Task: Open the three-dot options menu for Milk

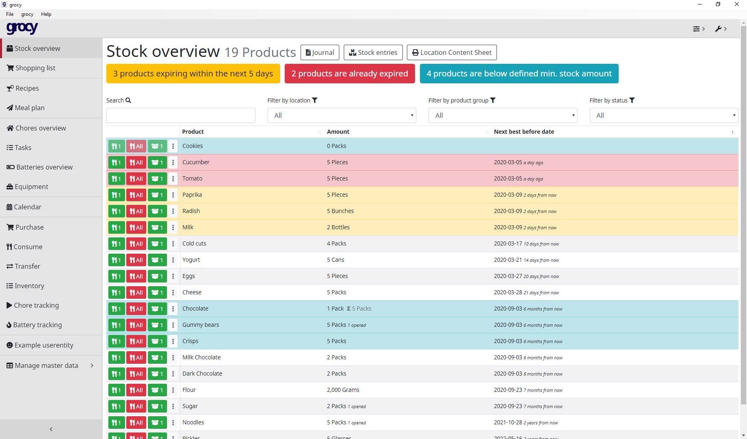Action: tap(173, 228)
